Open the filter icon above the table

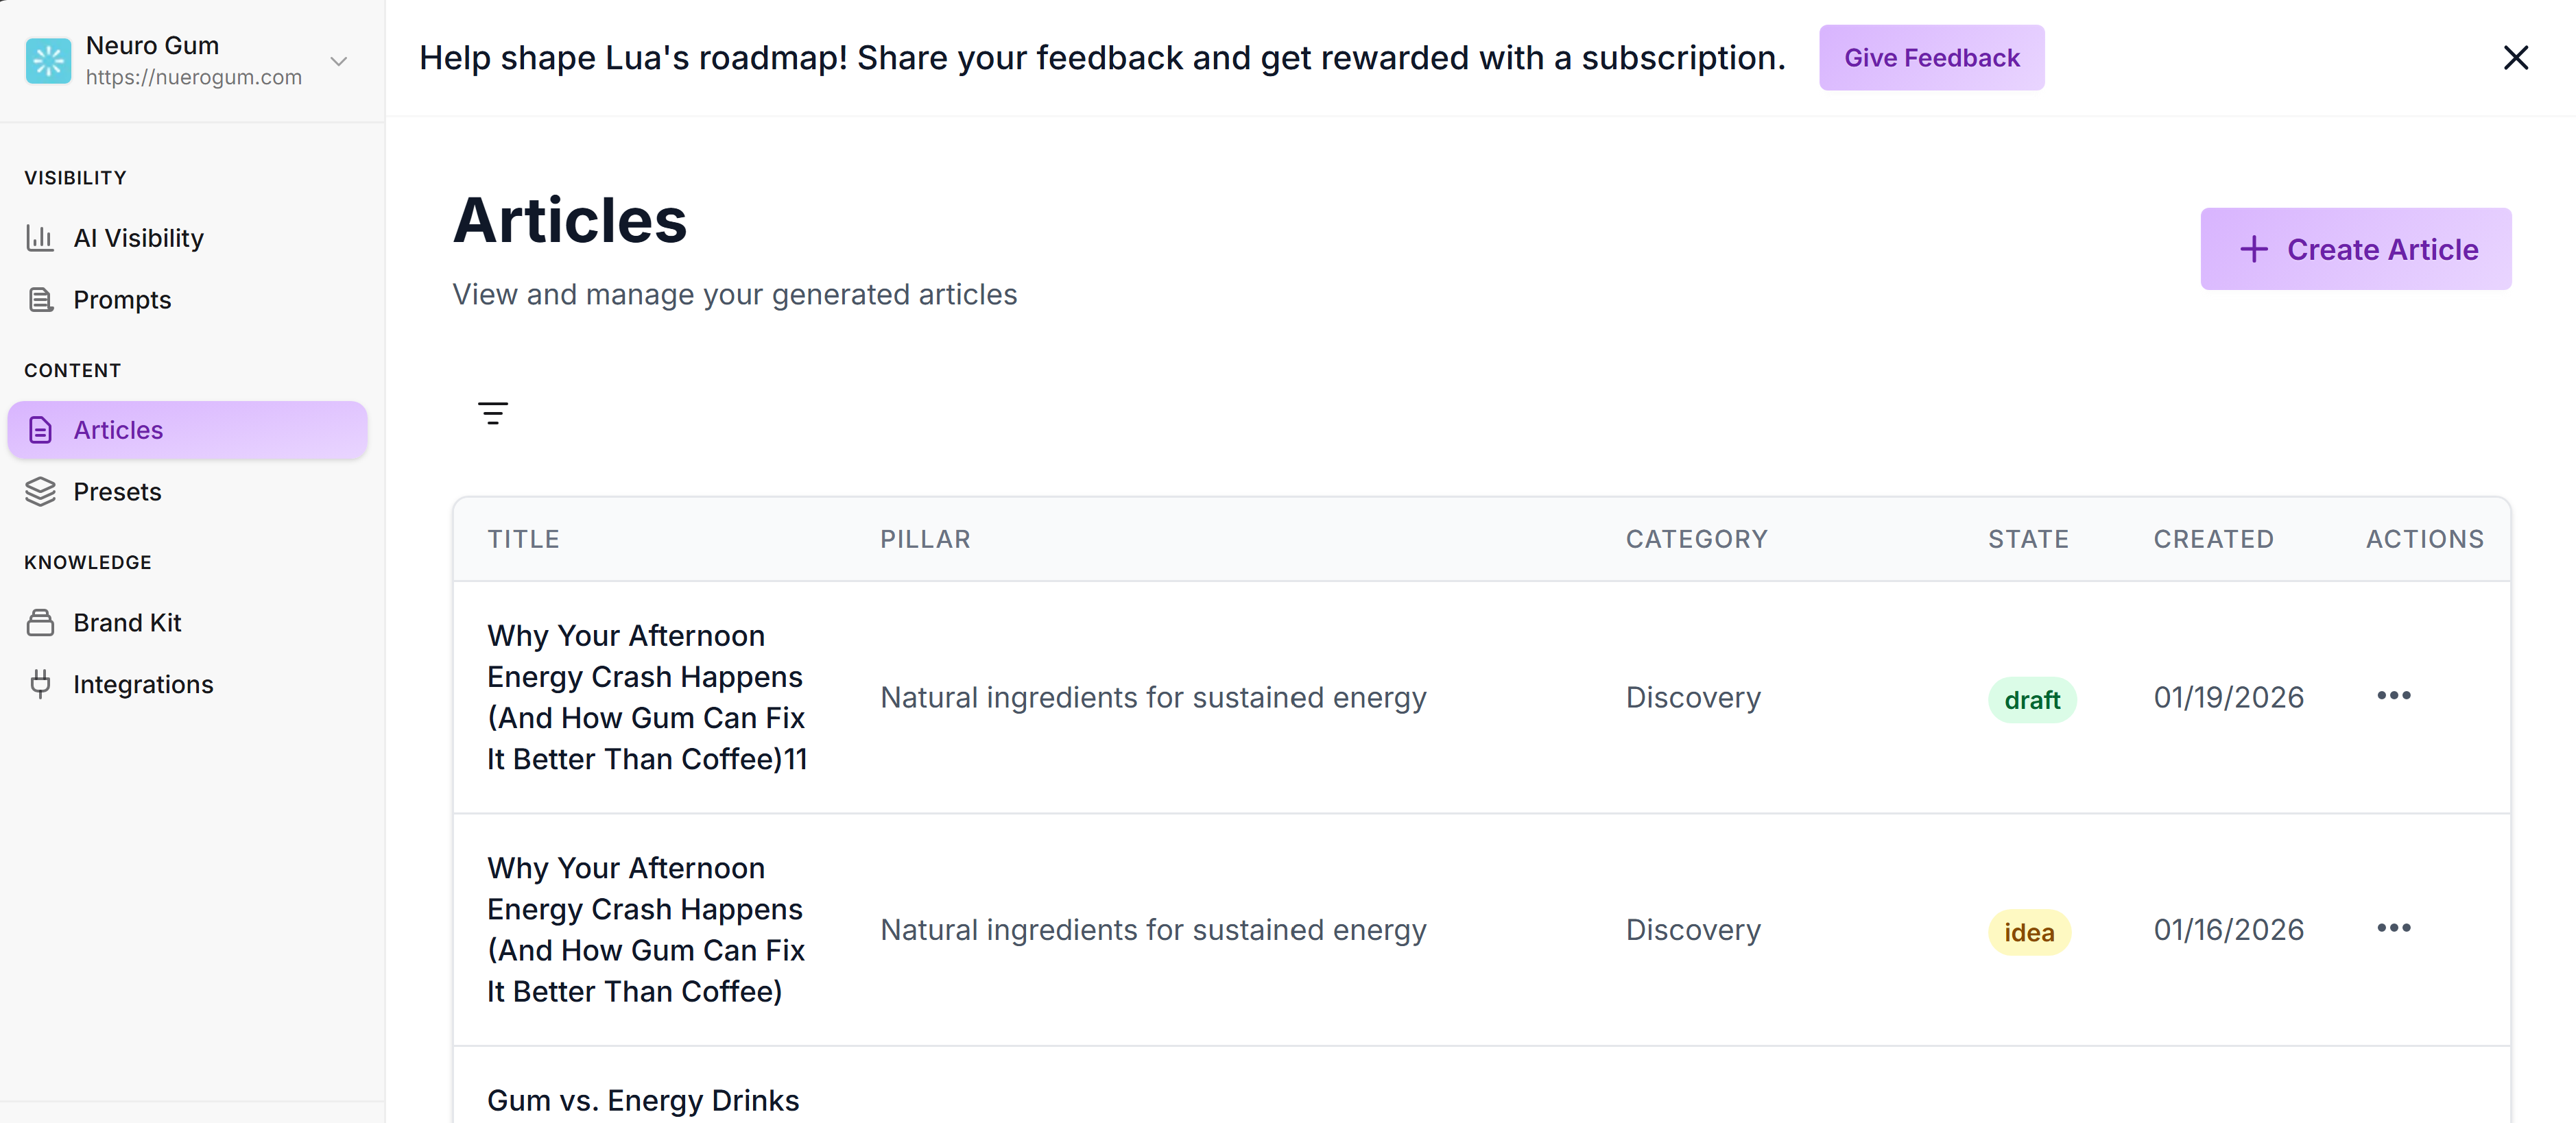(493, 412)
